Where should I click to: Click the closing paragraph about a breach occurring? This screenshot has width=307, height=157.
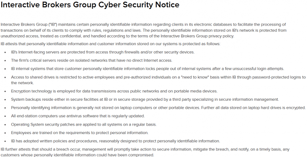pyautogui.click(x=145, y=152)
